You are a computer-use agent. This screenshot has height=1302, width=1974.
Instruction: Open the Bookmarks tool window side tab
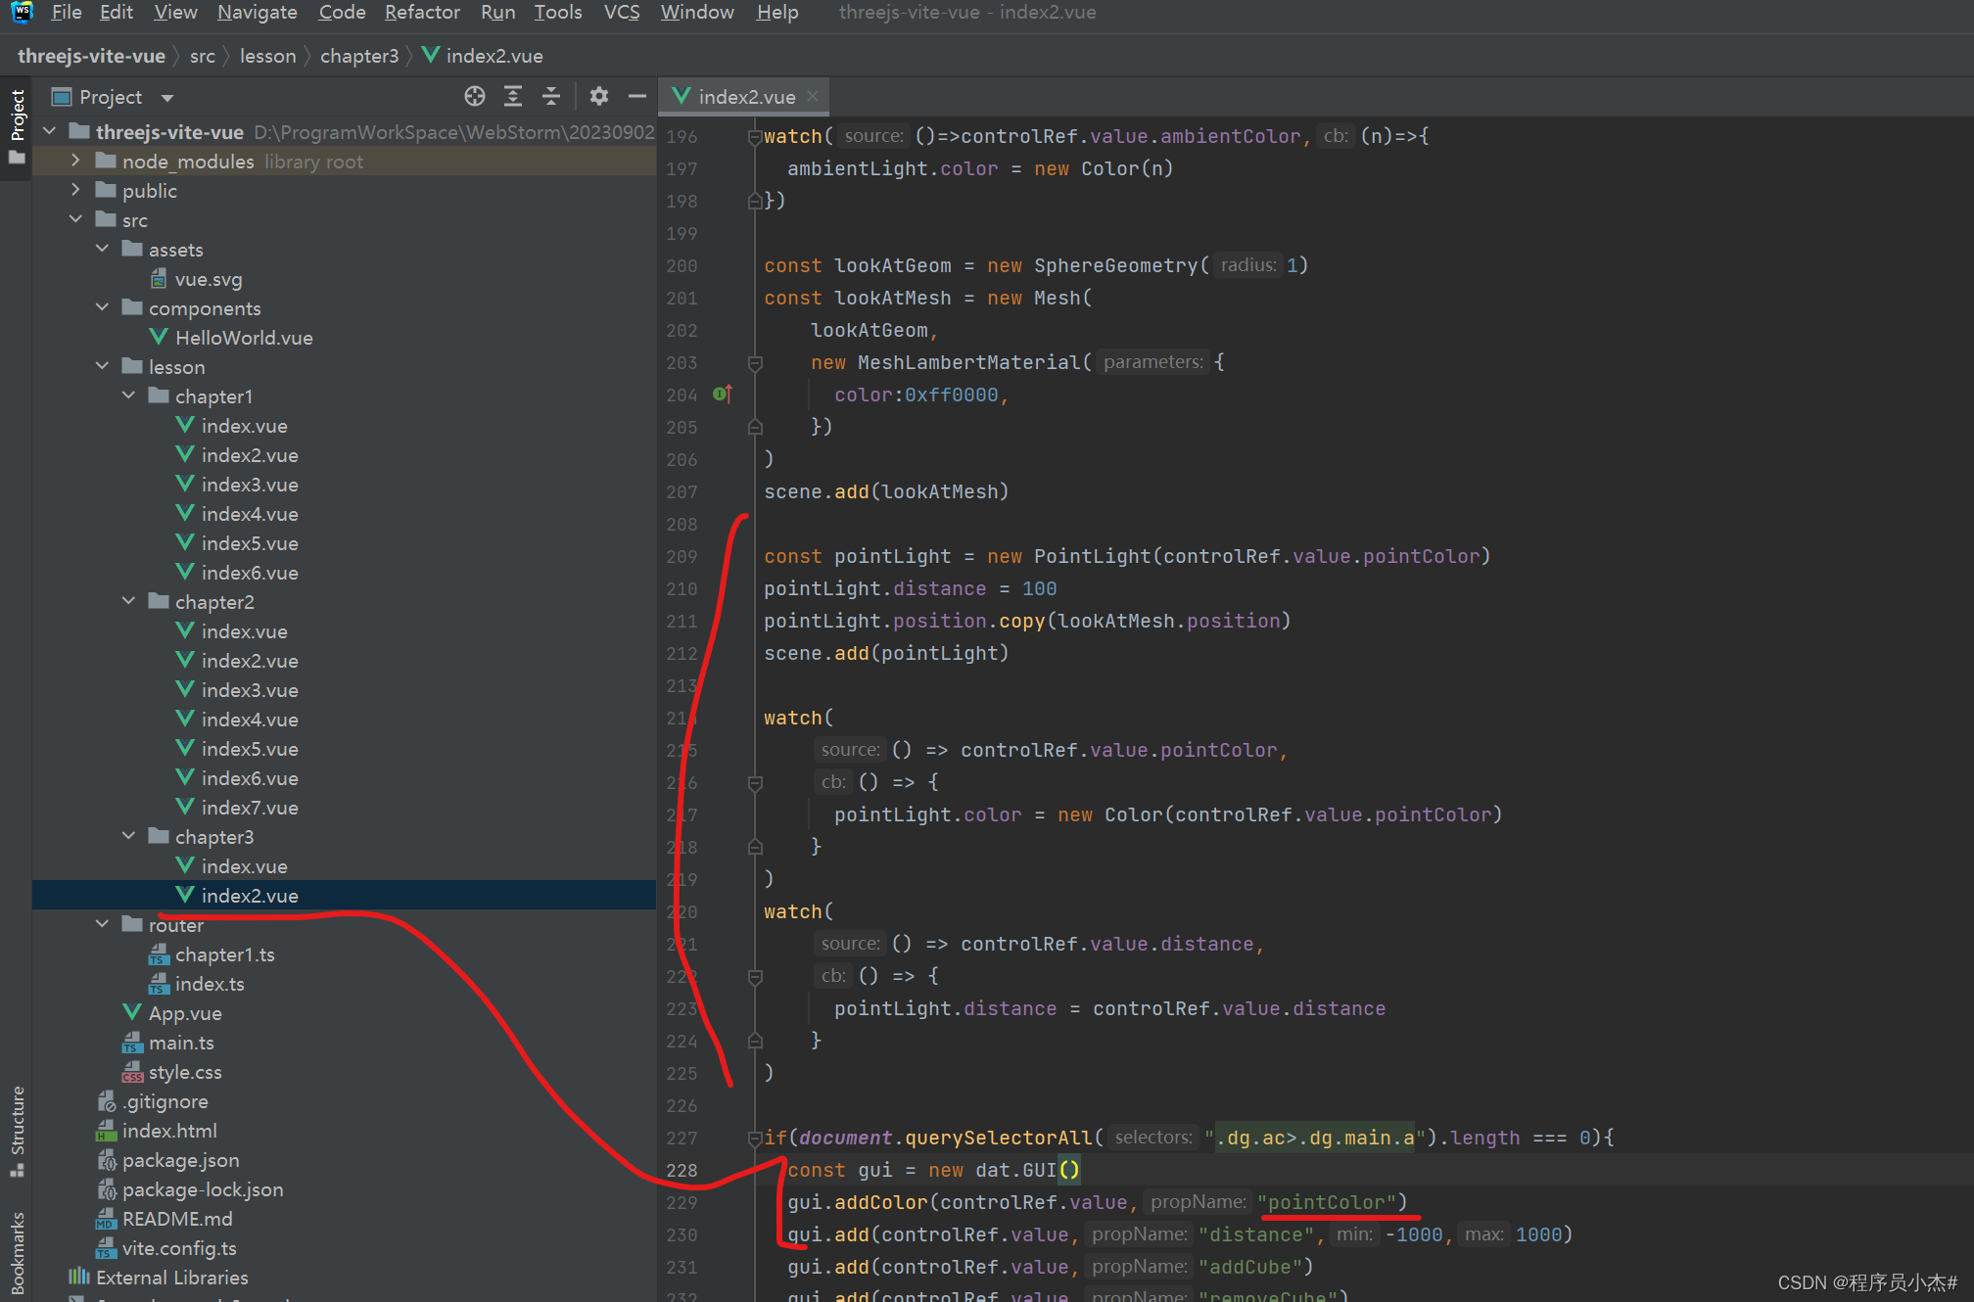click(17, 1253)
